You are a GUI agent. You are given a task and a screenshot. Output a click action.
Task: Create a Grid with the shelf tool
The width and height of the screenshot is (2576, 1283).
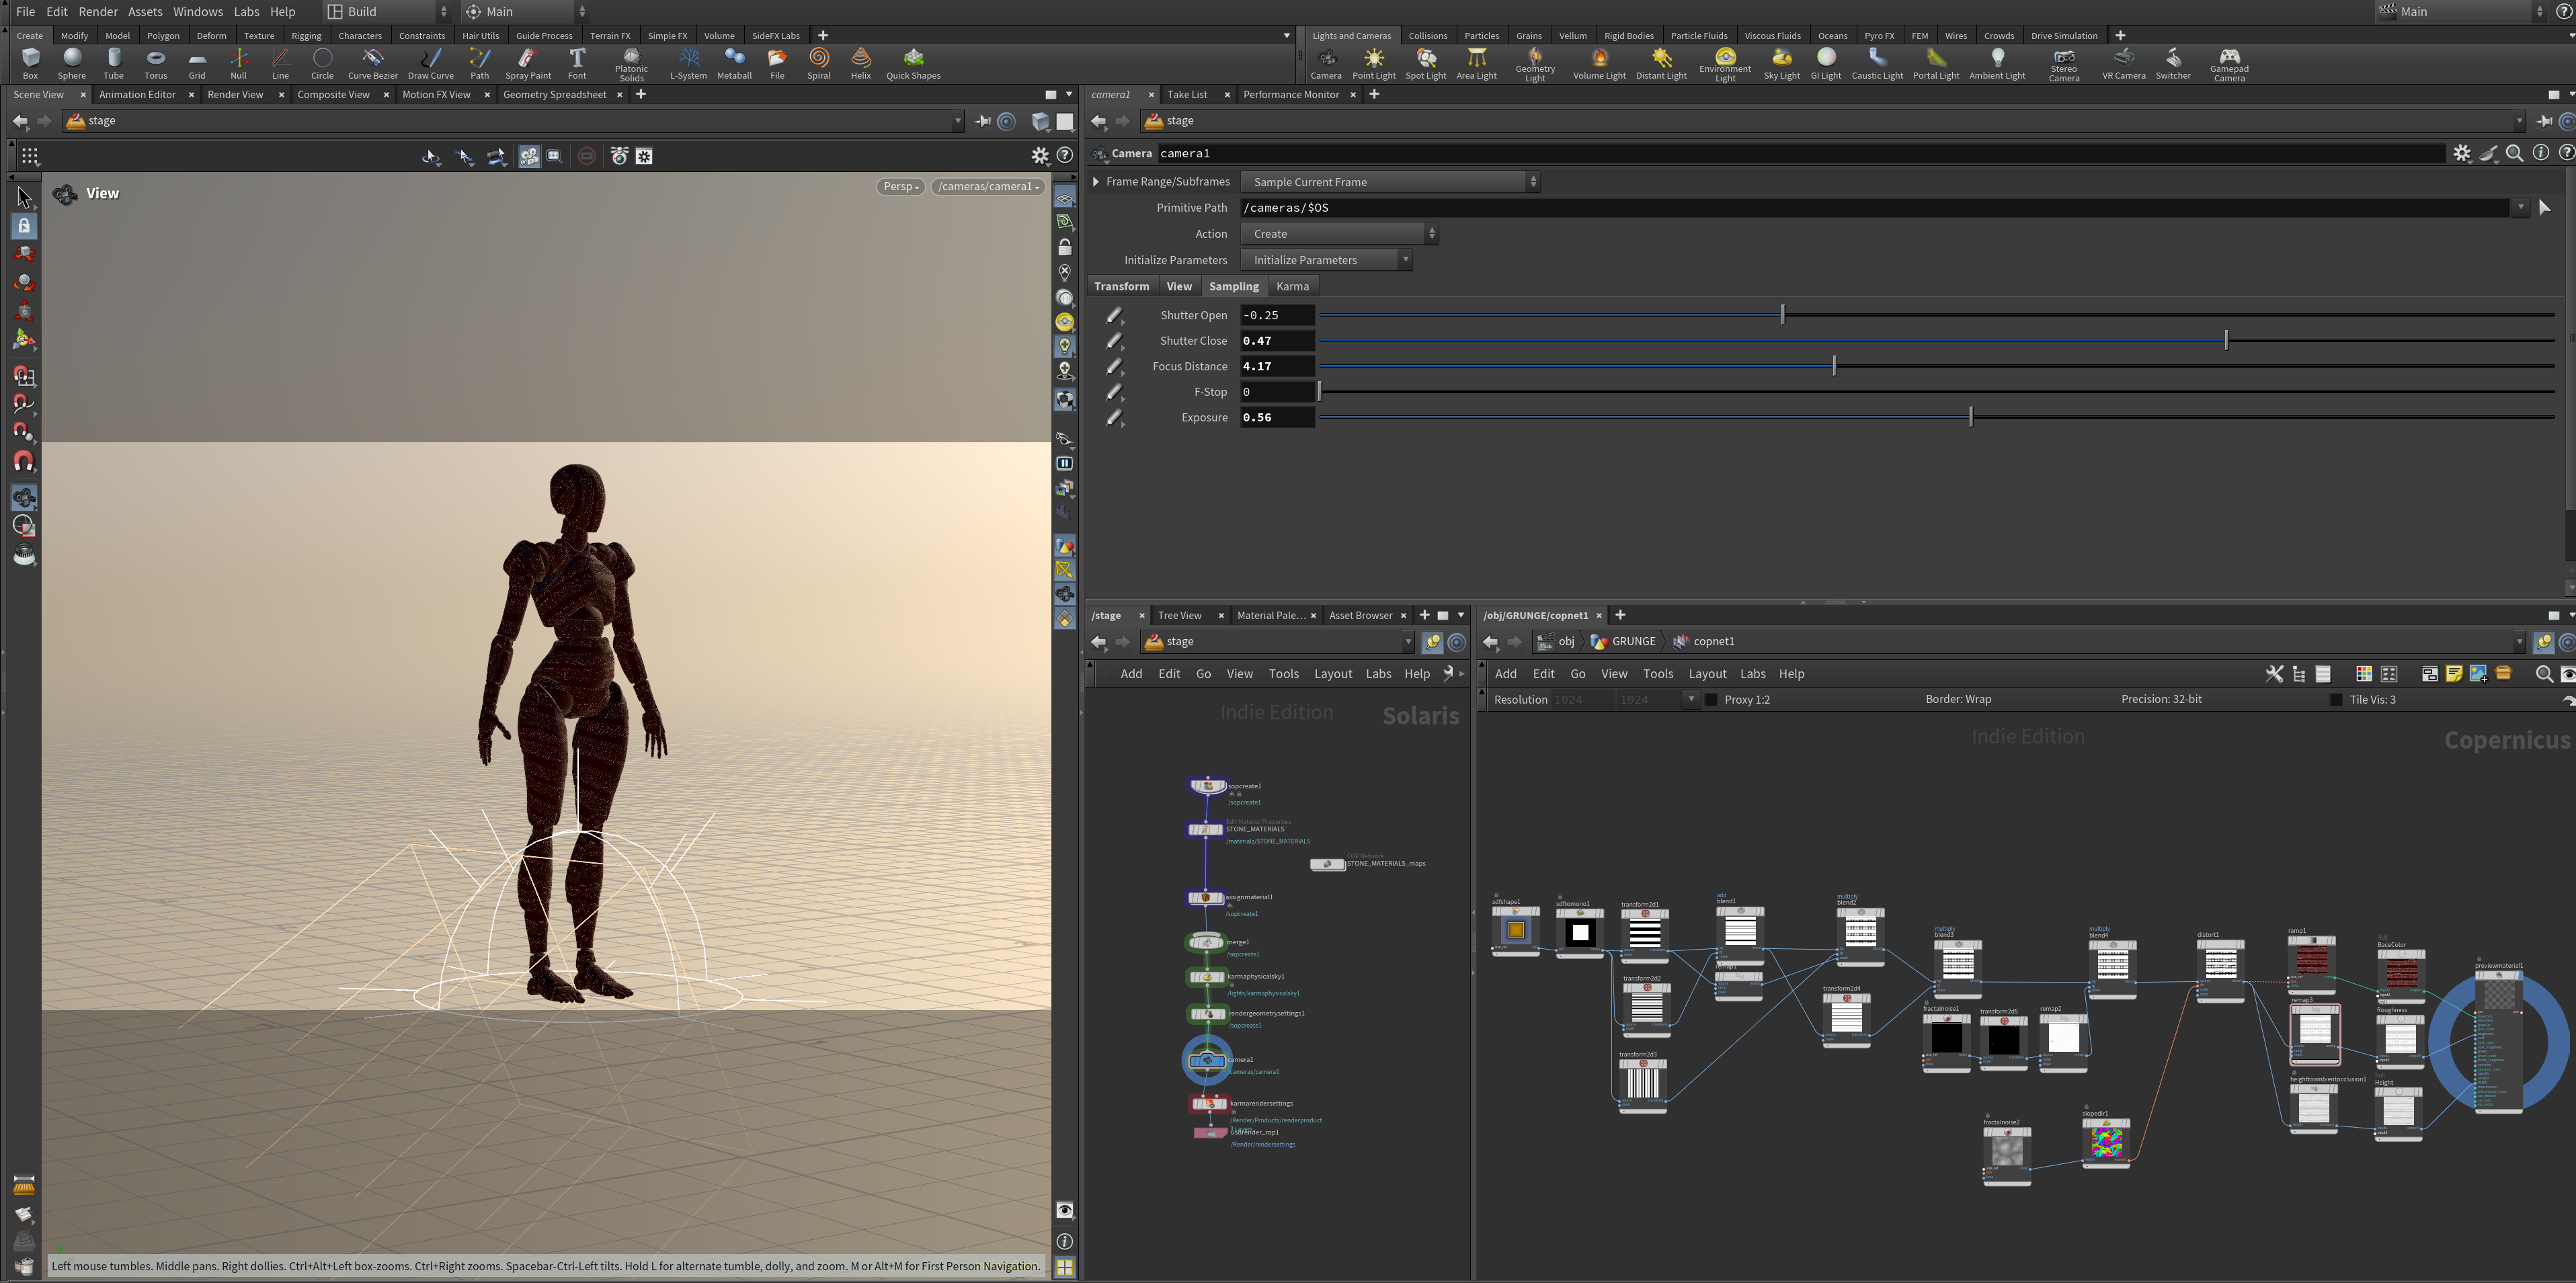(197, 63)
